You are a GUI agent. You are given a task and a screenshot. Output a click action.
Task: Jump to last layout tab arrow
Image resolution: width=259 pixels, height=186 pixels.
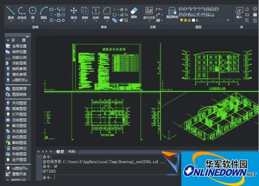click(51, 151)
